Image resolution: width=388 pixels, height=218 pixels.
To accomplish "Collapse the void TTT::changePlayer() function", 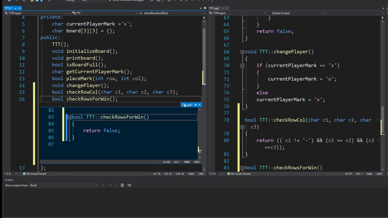I will click(242, 52).
